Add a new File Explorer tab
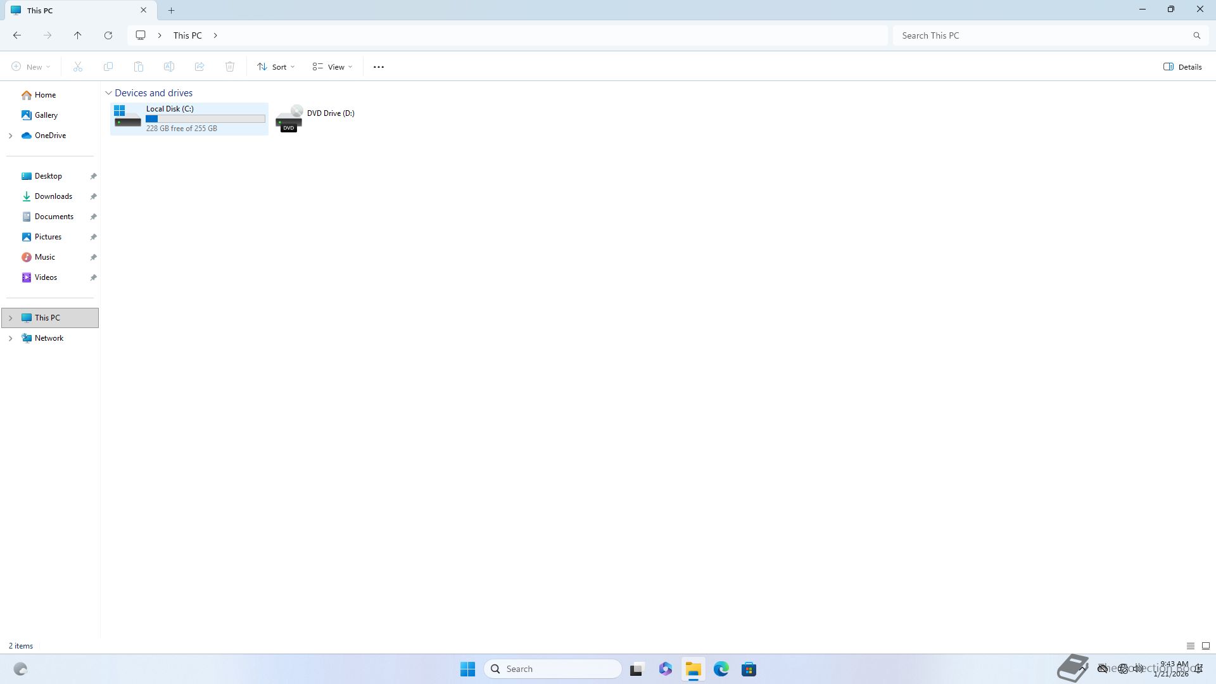This screenshot has height=684, width=1216. coord(171,10)
